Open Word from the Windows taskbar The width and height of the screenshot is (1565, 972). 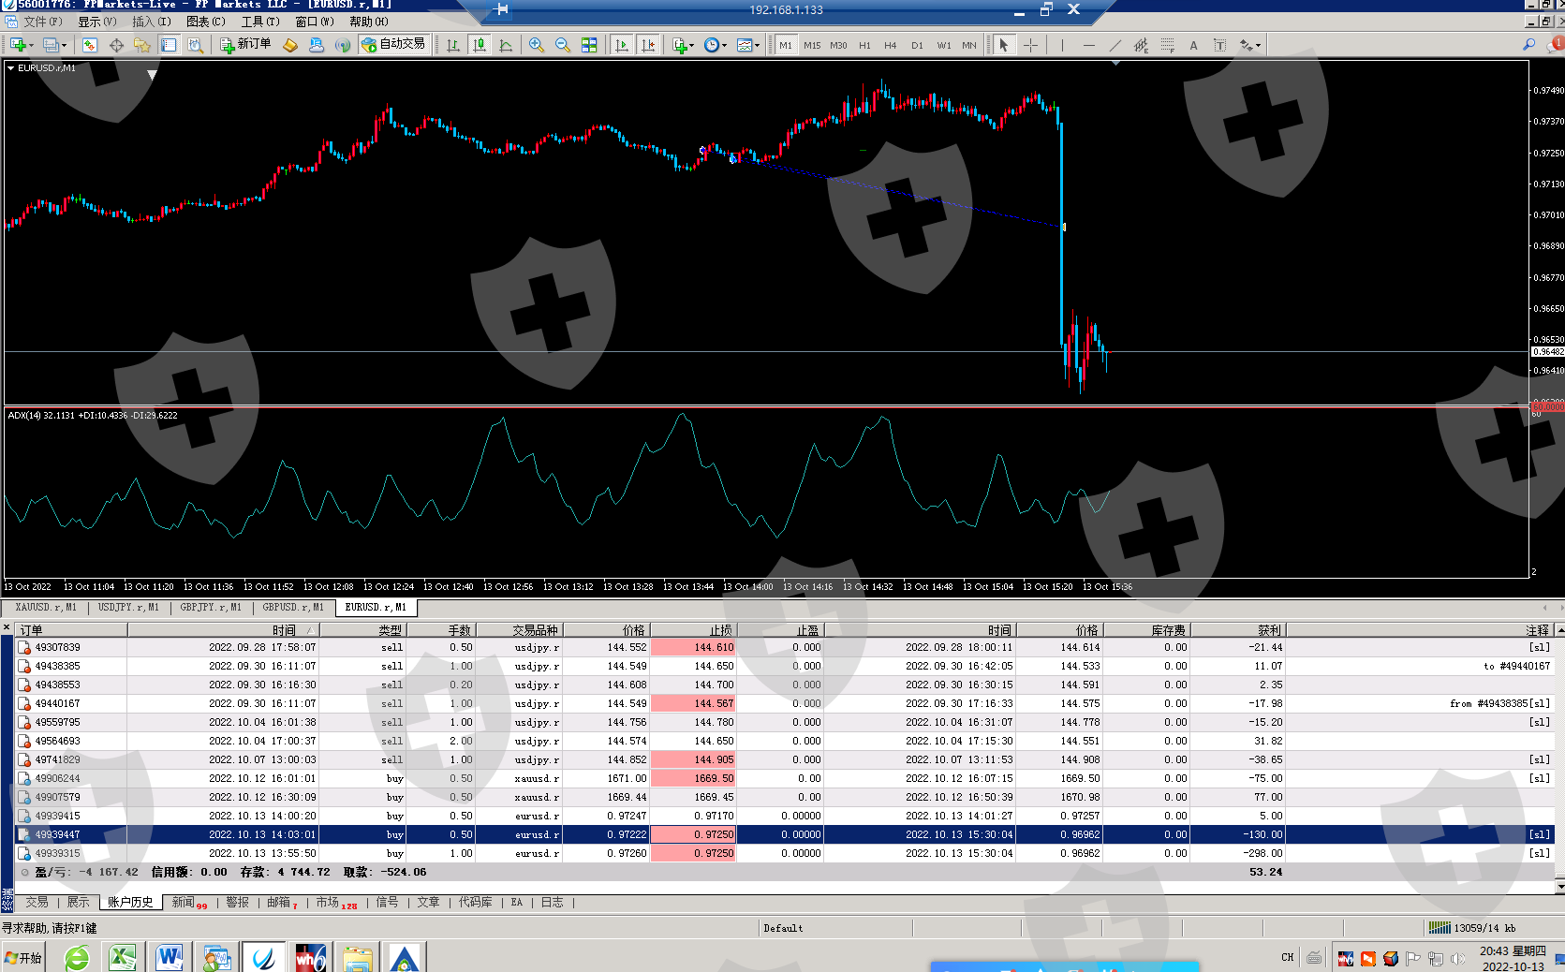(169, 957)
